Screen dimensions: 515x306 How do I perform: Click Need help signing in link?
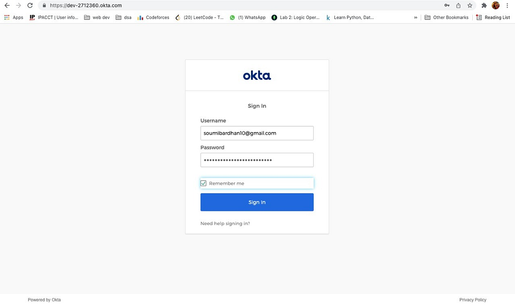(x=225, y=224)
